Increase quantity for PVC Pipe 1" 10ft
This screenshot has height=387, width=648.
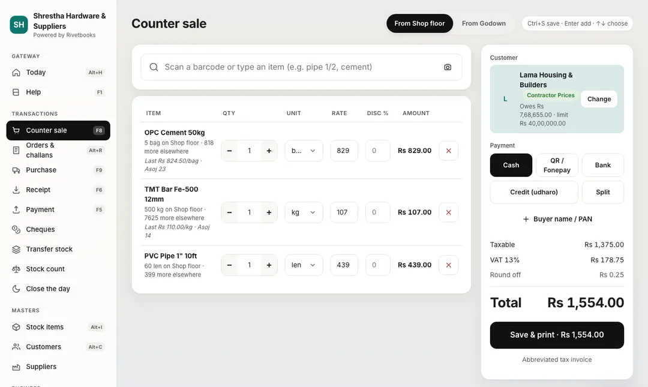pos(269,265)
